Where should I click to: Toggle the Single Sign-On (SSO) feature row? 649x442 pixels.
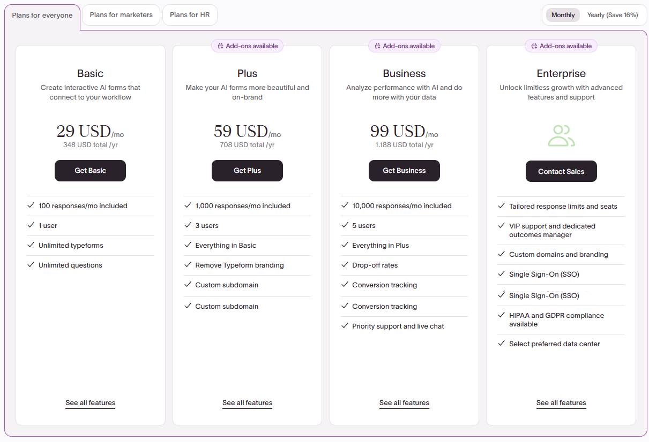(543, 274)
